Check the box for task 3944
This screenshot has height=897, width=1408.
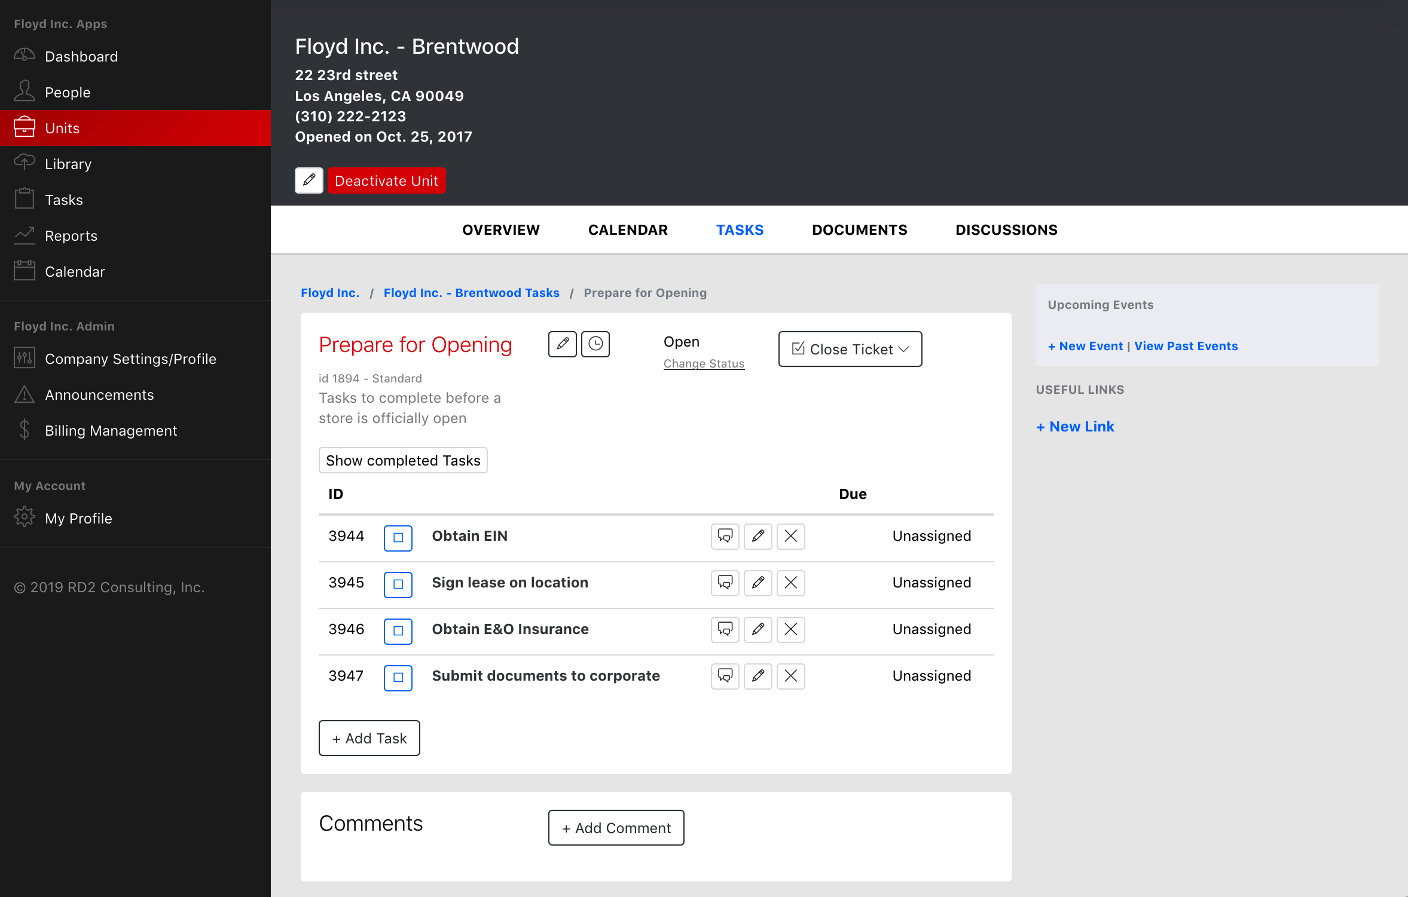click(398, 538)
